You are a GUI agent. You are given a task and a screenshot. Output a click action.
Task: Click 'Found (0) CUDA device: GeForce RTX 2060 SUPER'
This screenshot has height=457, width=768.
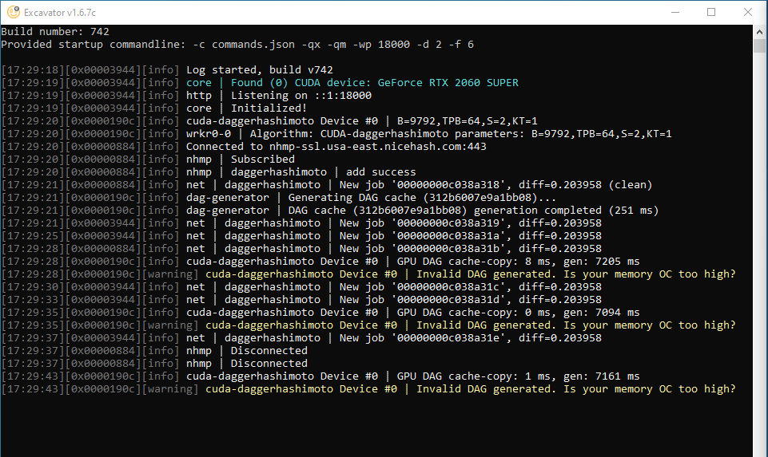375,83
